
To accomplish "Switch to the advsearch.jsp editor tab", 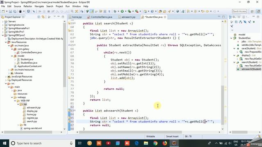I will point(127,17).
